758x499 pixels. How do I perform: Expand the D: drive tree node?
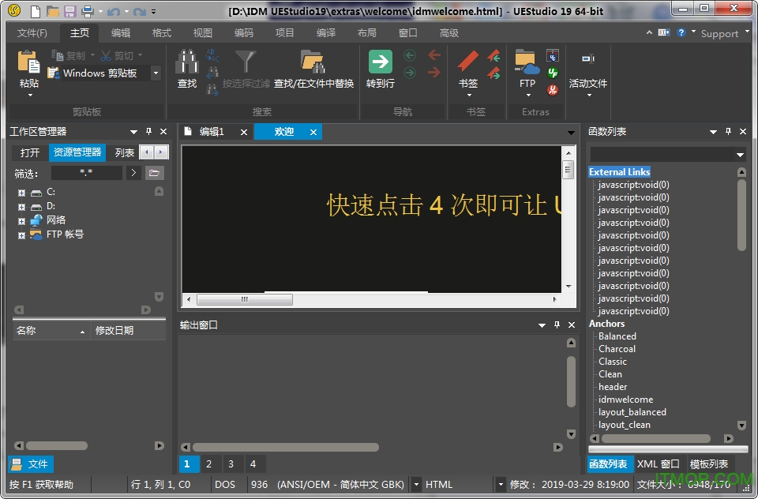pyautogui.click(x=21, y=207)
